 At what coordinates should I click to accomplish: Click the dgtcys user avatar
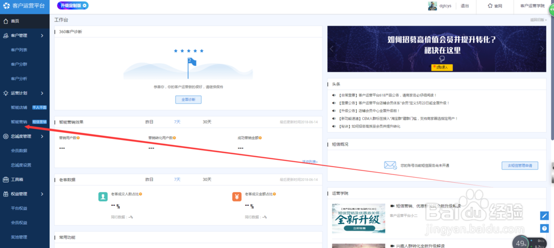pyautogui.click(x=432, y=6)
